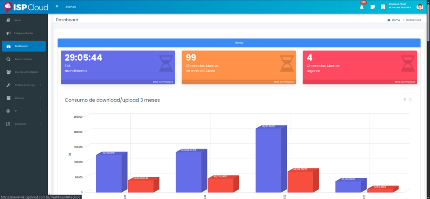
Task: Toggle the hamburger sidebar menu icon
Action: (57, 7)
